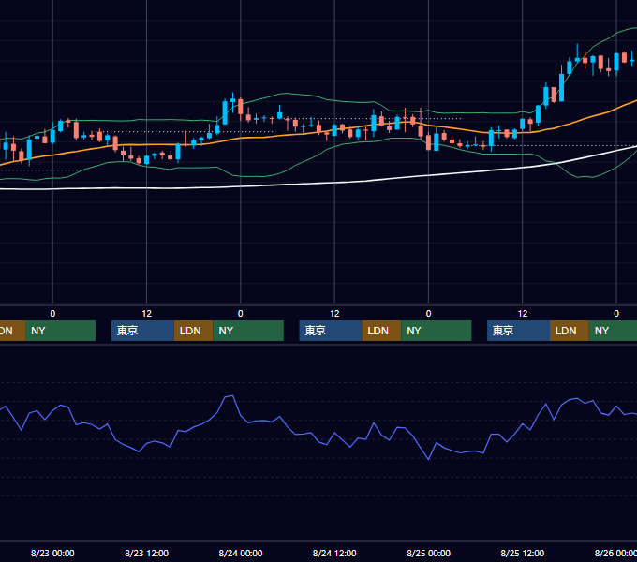Select the 8/23 LDN session block
This screenshot has height=562, width=637.
click(193, 331)
